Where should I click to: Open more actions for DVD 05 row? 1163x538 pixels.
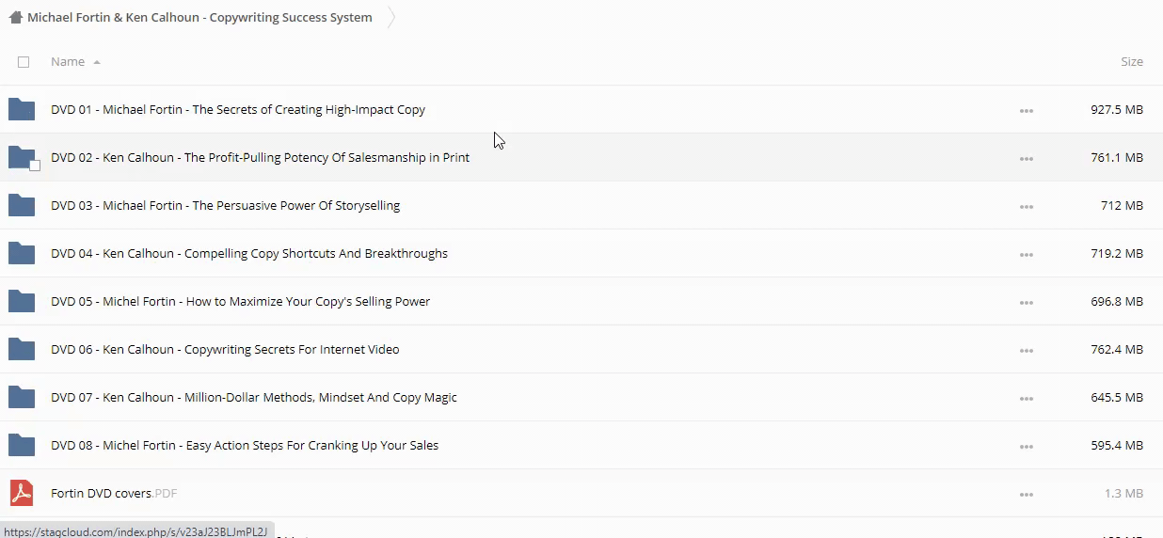(1026, 302)
